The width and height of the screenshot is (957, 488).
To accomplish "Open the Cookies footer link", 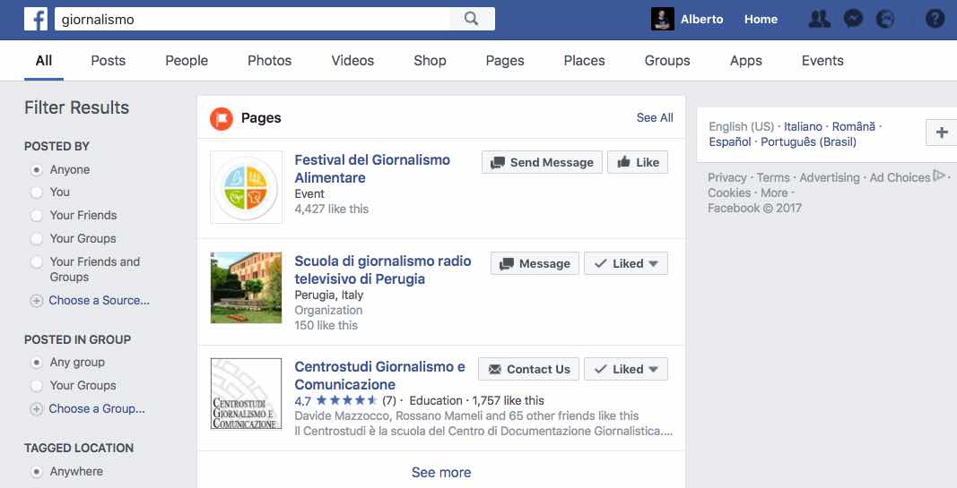I will click(x=728, y=193).
